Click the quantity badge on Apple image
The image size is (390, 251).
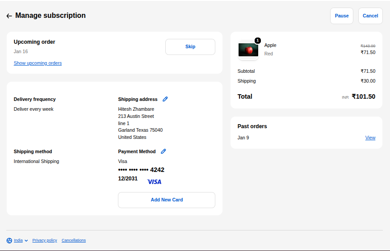click(x=257, y=41)
